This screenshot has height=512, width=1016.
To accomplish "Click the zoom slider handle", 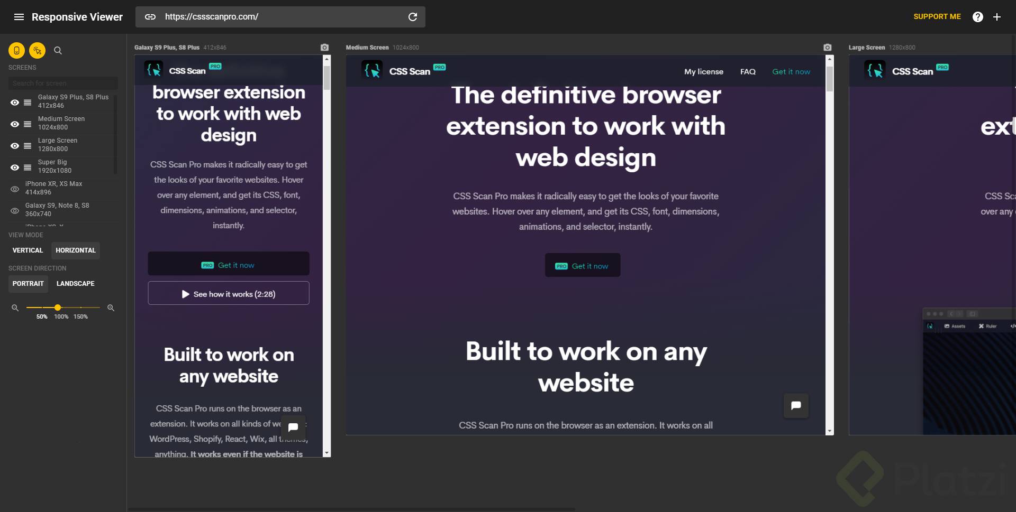I will pyautogui.click(x=58, y=308).
